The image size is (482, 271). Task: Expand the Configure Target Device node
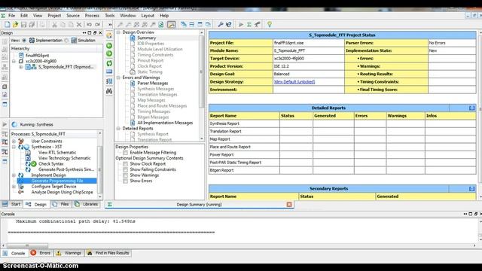pos(14,187)
